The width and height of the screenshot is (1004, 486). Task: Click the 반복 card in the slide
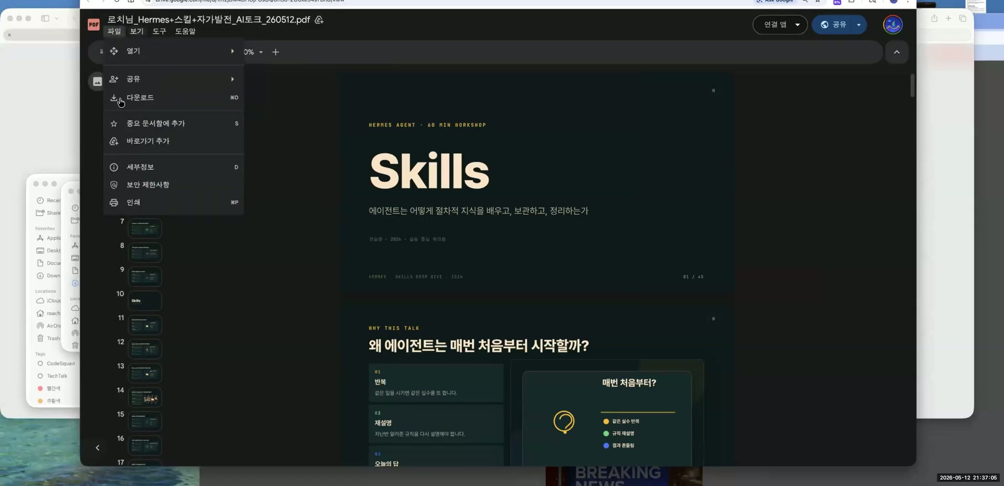pyautogui.click(x=436, y=383)
